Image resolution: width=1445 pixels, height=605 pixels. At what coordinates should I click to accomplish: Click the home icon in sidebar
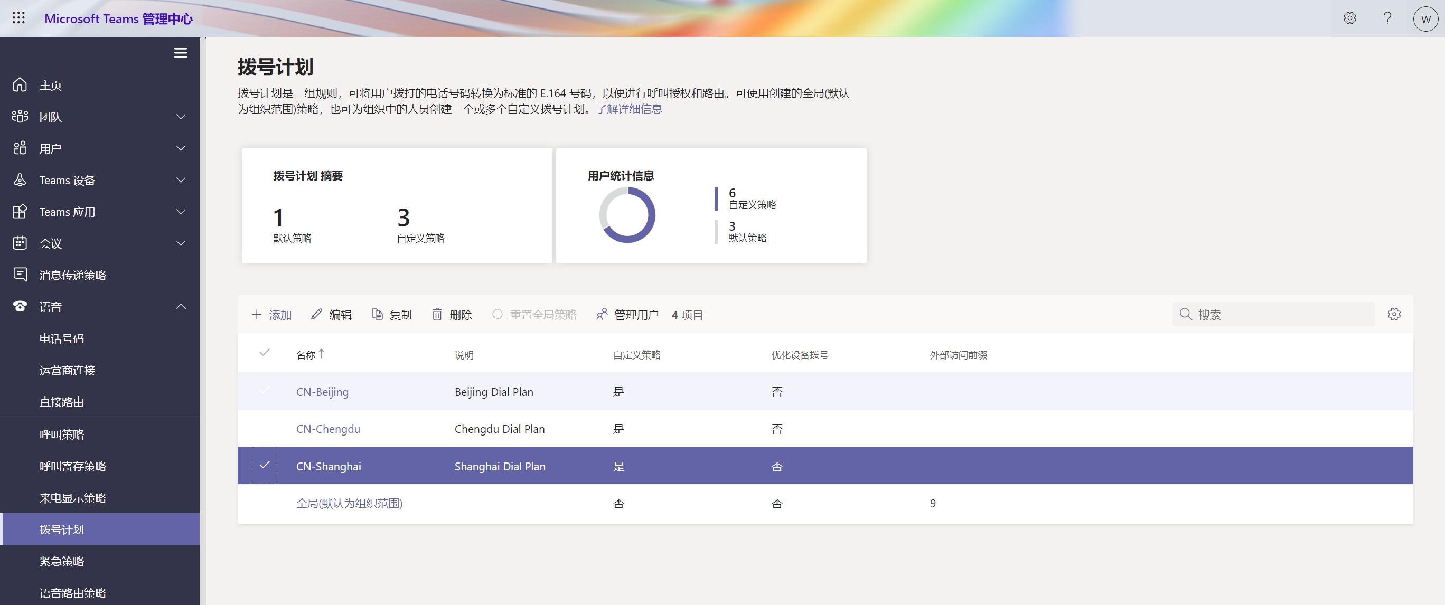pyautogui.click(x=20, y=84)
